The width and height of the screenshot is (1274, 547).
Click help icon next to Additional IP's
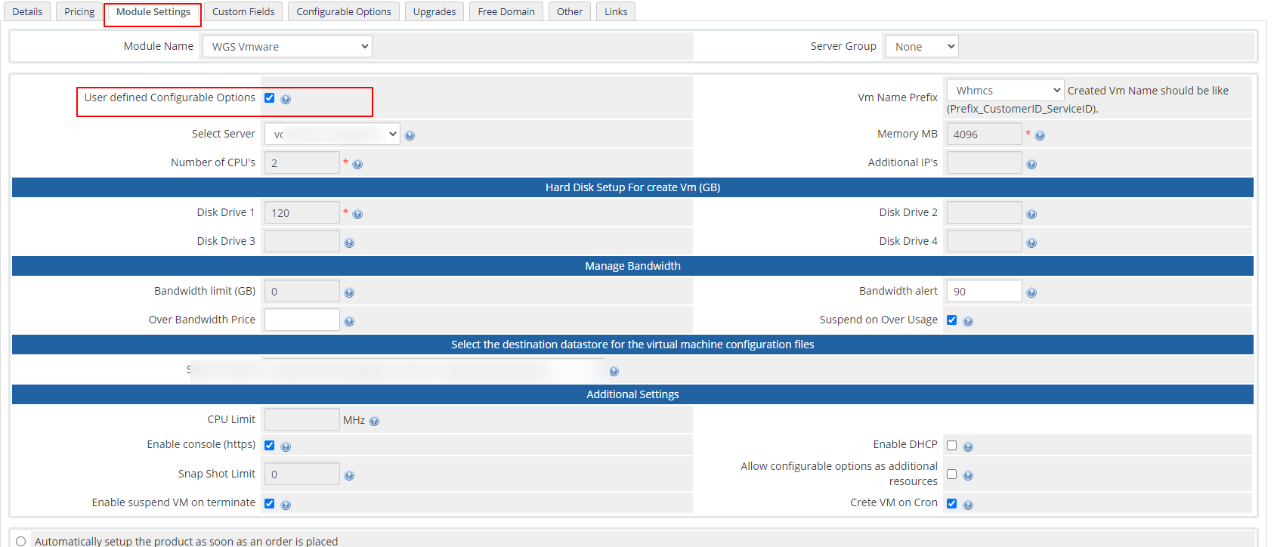pos(1031,164)
